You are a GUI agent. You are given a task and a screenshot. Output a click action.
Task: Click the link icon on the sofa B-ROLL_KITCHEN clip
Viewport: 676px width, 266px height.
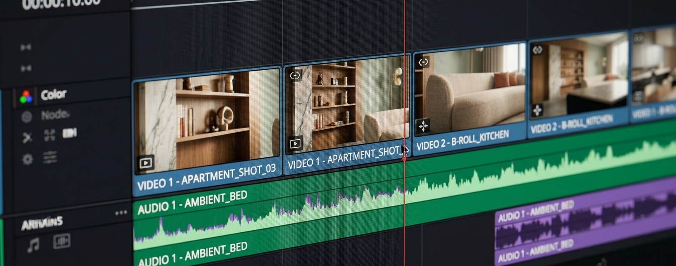(424, 62)
